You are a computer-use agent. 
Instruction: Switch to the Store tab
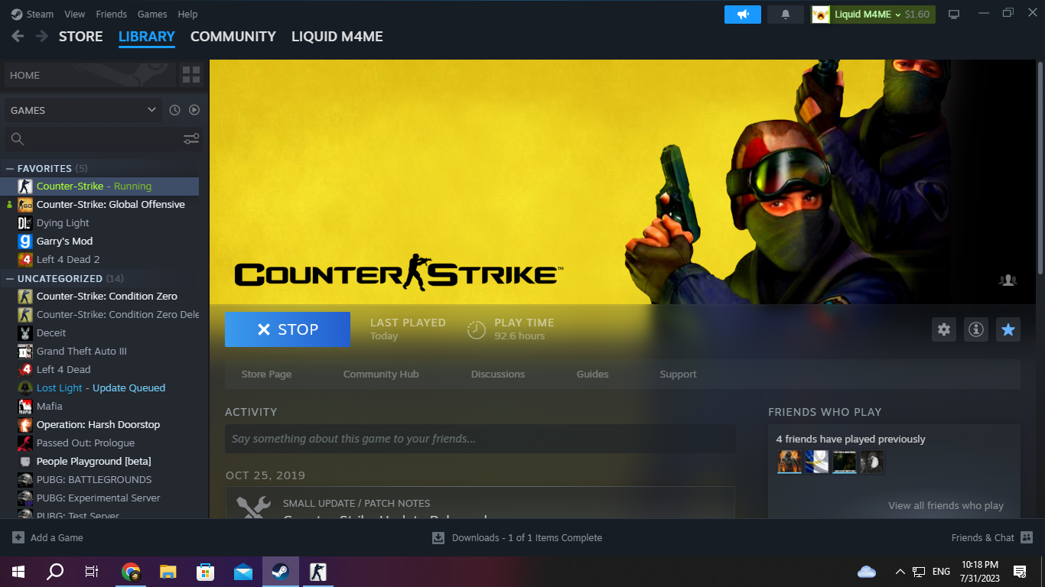pos(80,37)
